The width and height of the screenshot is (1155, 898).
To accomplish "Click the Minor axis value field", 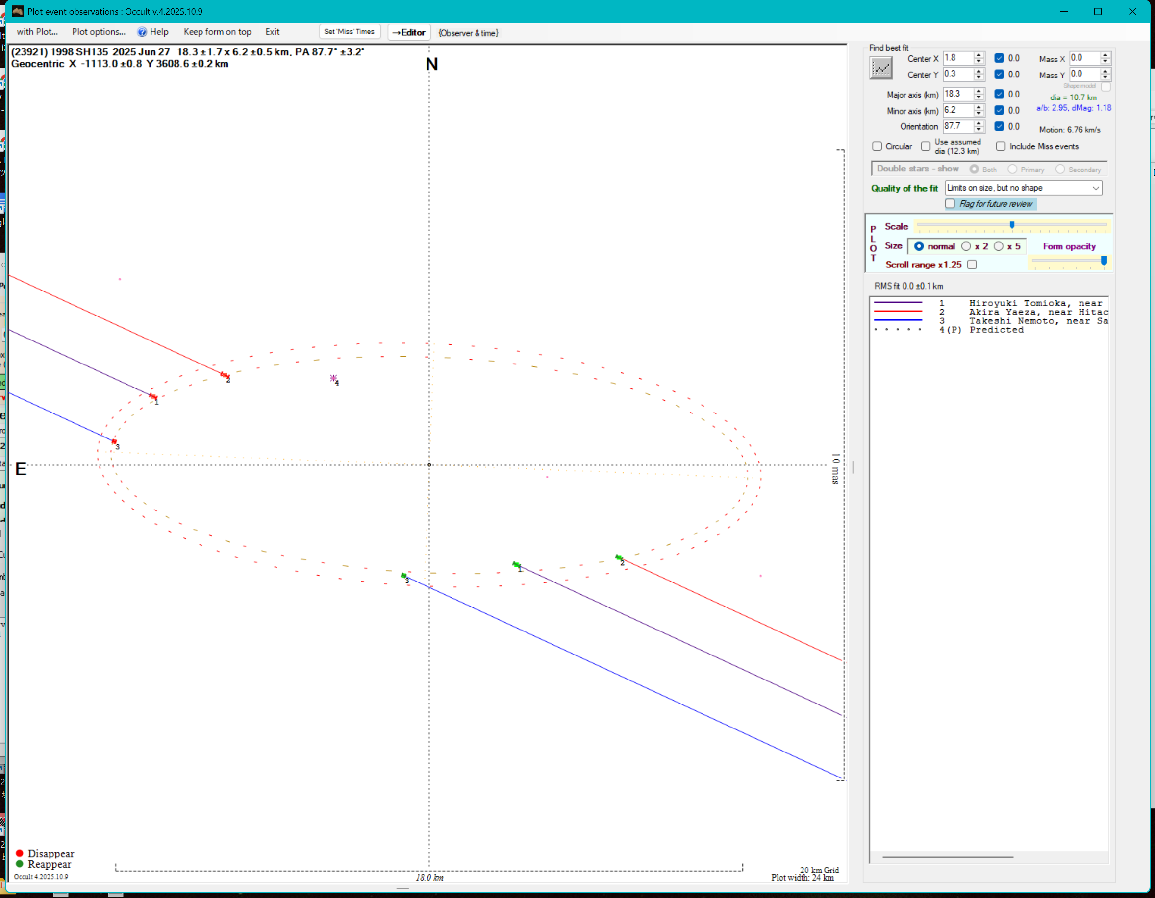I will [957, 110].
